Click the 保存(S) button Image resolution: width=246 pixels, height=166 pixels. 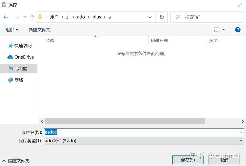tap(188, 160)
